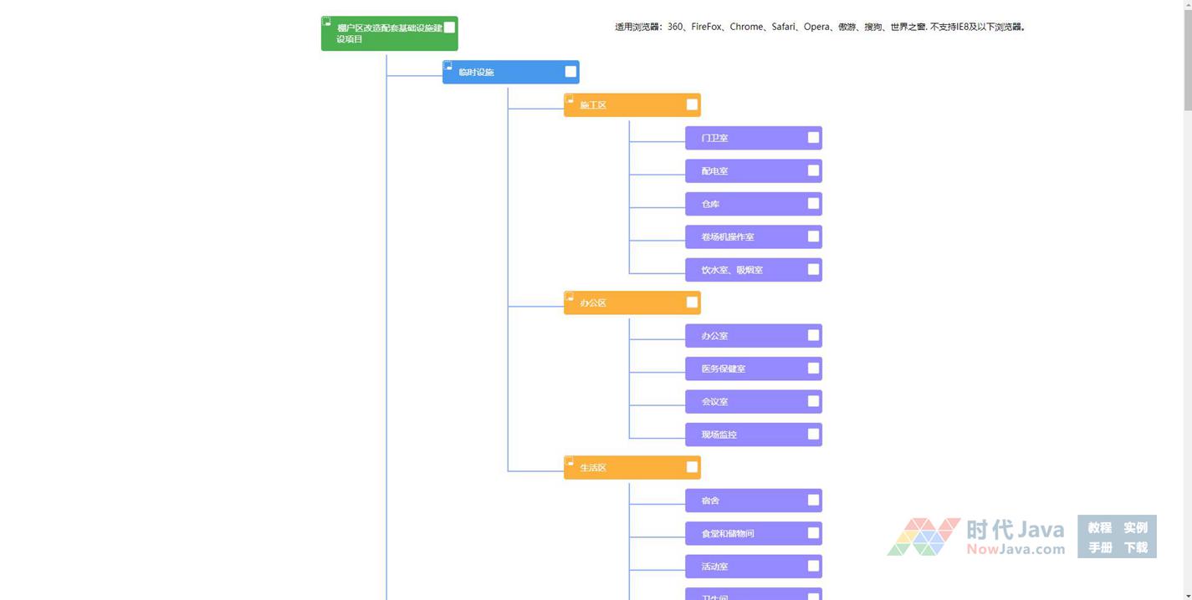Click the collapse icon on 临时设施 node

(448, 65)
